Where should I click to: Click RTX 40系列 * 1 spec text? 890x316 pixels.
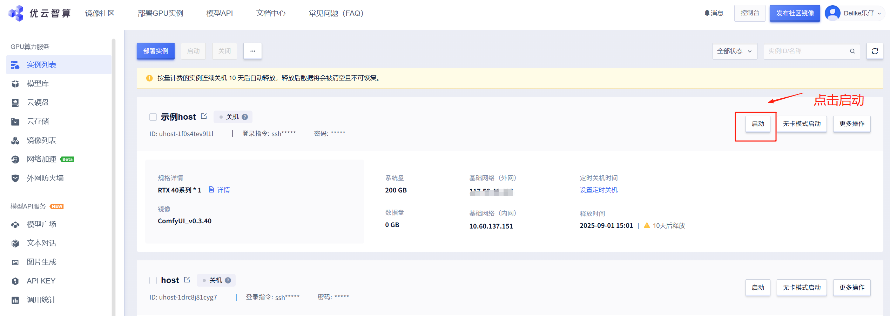point(180,190)
